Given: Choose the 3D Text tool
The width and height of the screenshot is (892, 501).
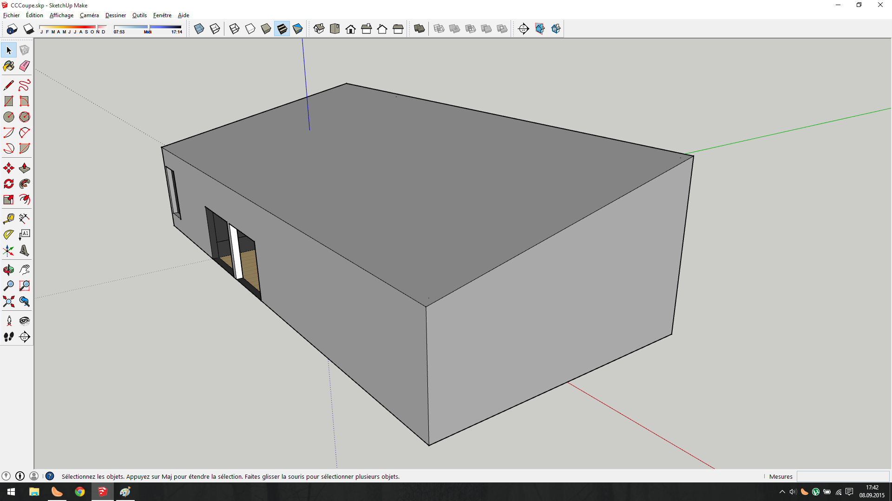Looking at the screenshot, I should 25,250.
